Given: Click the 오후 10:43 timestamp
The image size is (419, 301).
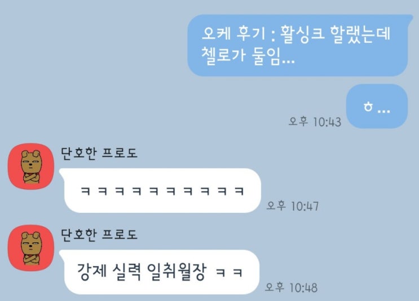Looking at the screenshot, I should point(315,122).
